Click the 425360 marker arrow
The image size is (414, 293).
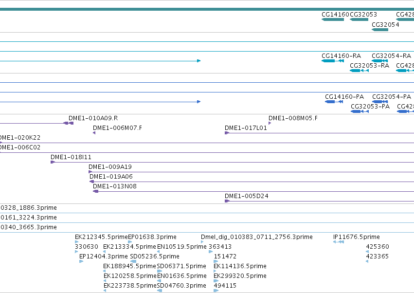click(367, 252)
